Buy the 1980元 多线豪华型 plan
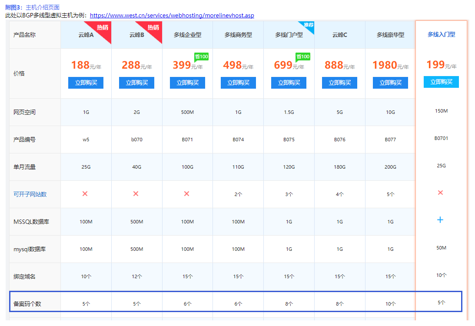Image resolution: width=475 pixels, height=326 pixels. (390, 83)
